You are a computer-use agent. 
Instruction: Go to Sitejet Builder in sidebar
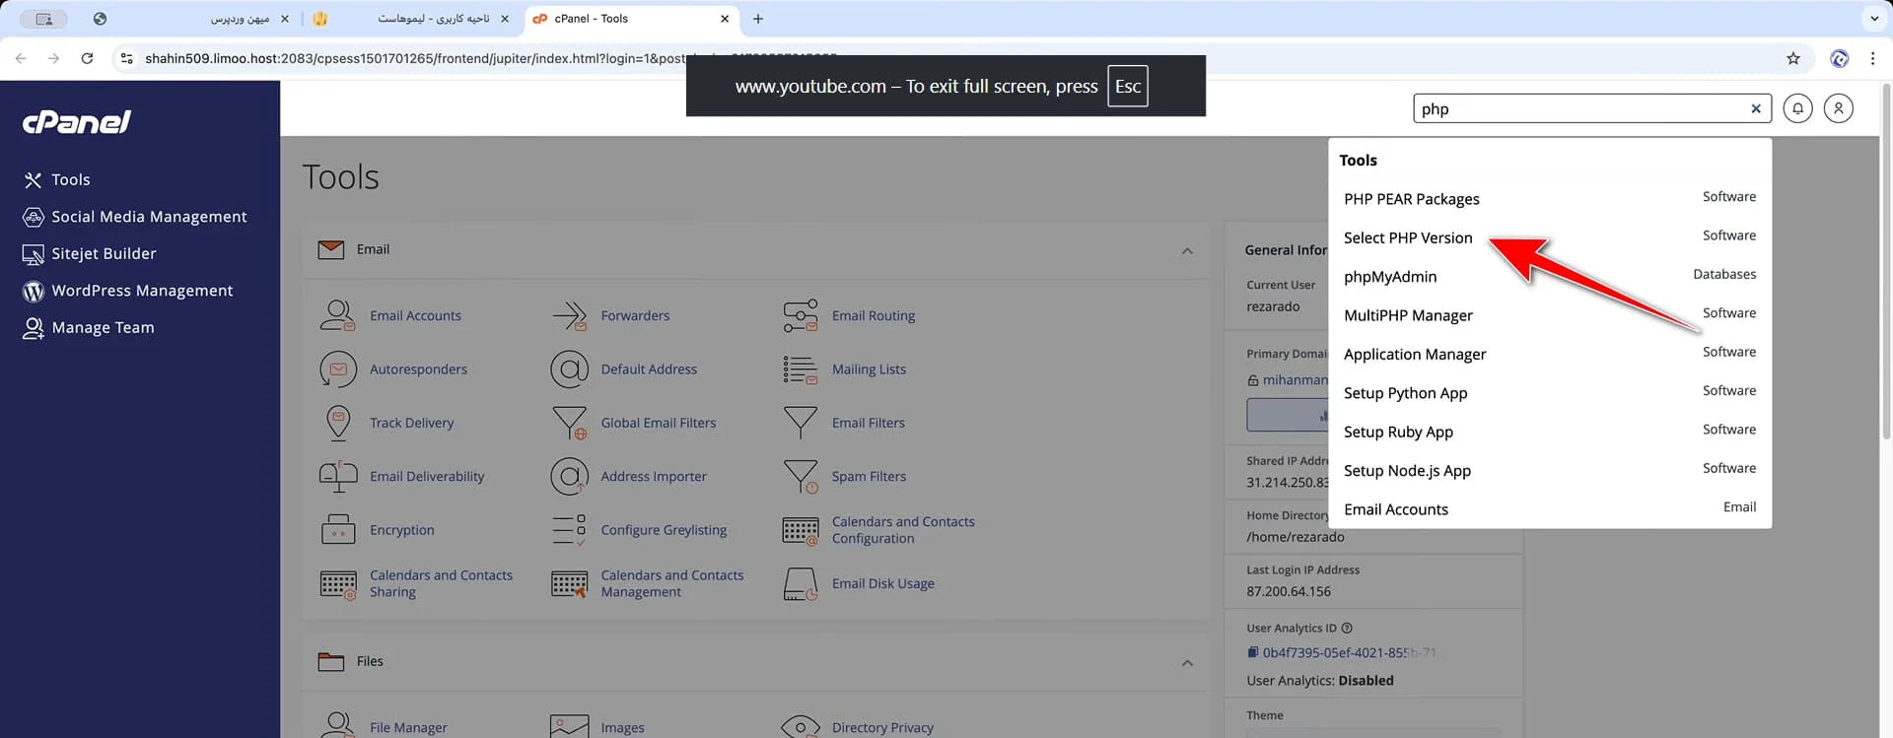pyautogui.click(x=104, y=254)
